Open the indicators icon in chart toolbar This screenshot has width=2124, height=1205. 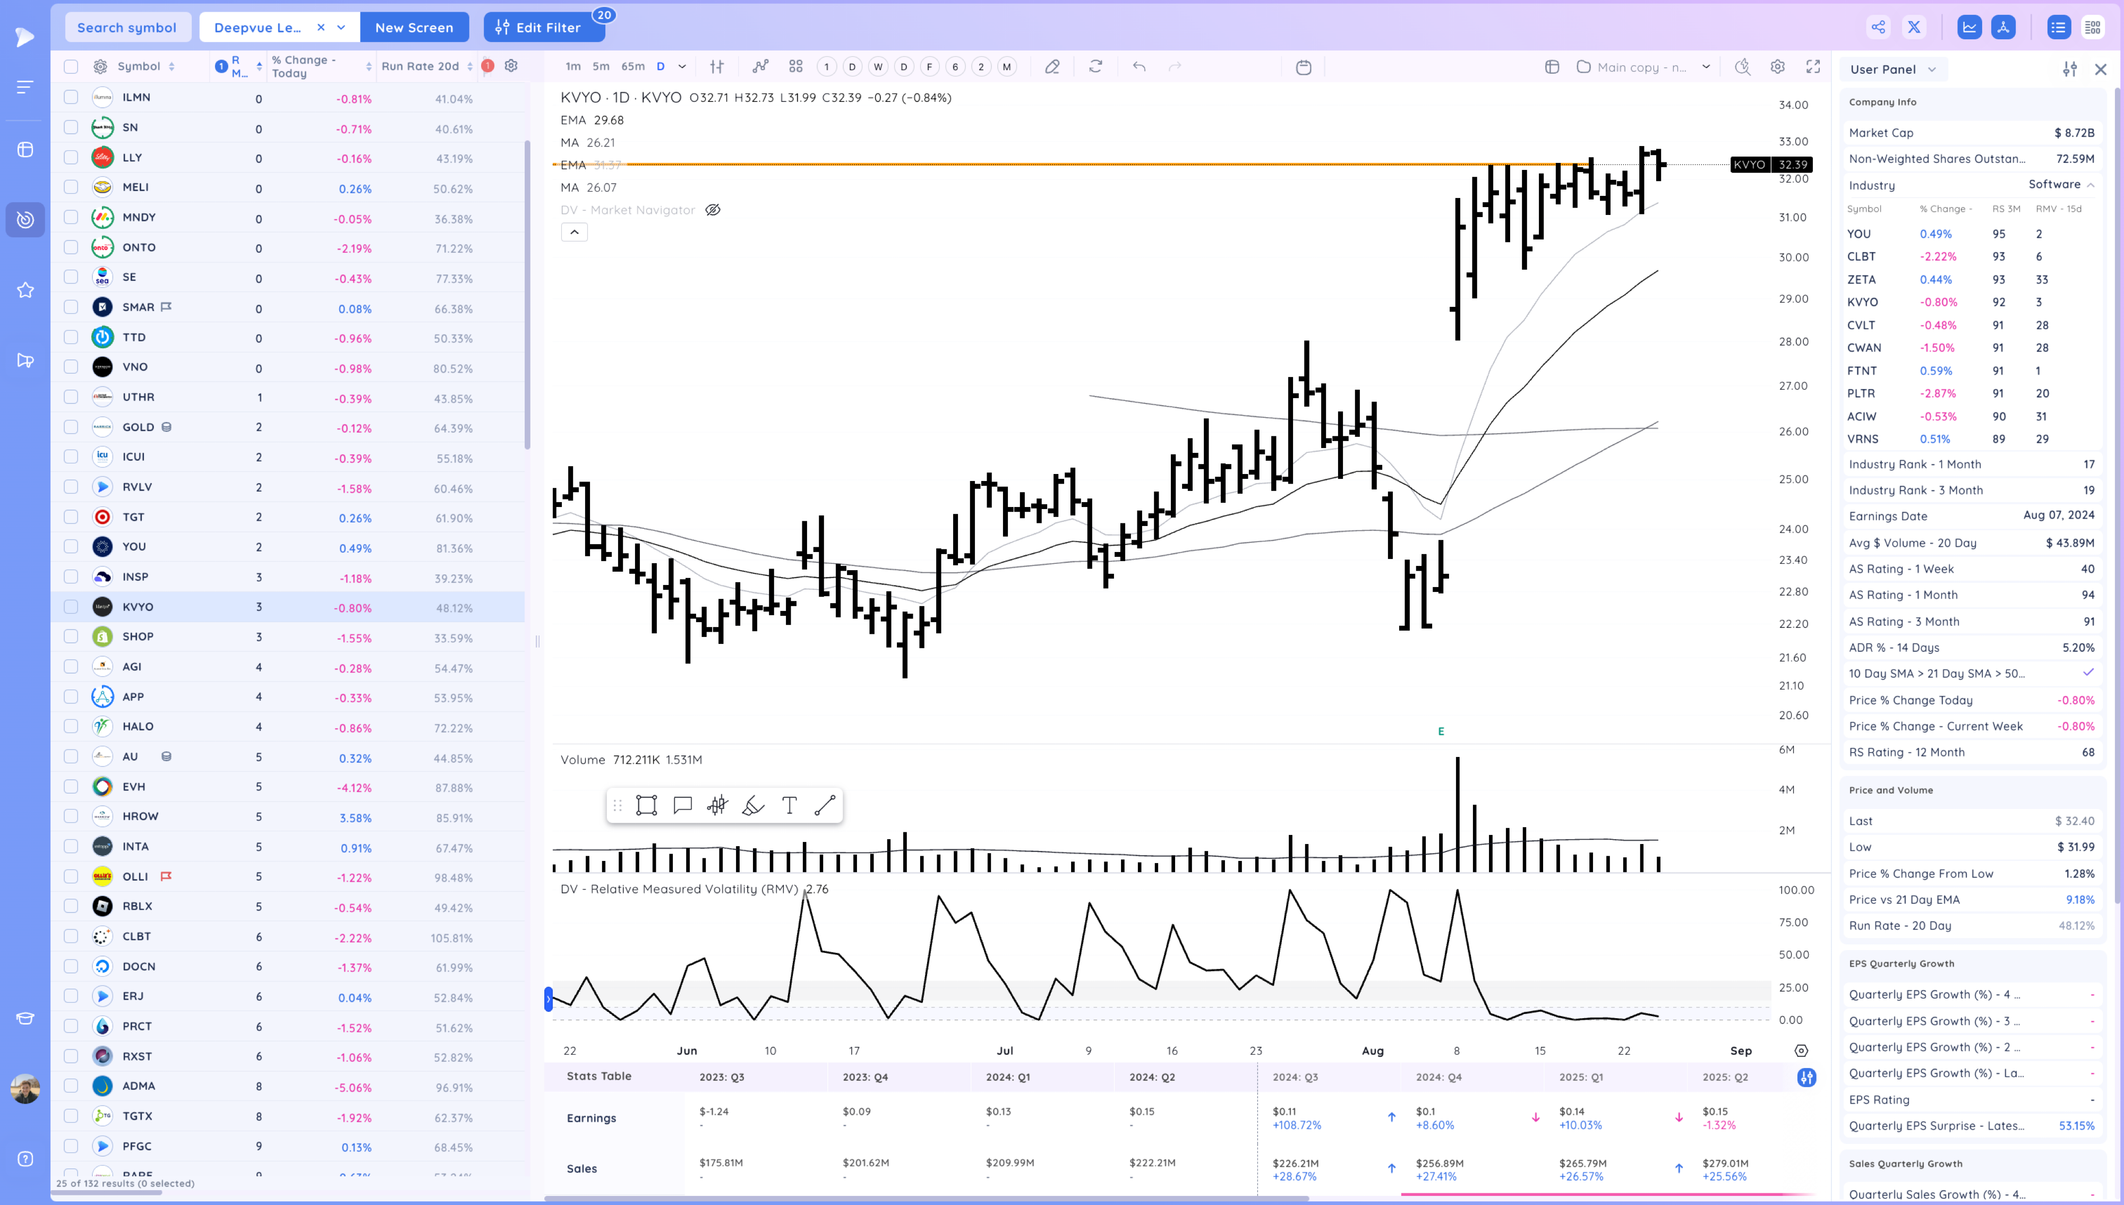point(760,67)
